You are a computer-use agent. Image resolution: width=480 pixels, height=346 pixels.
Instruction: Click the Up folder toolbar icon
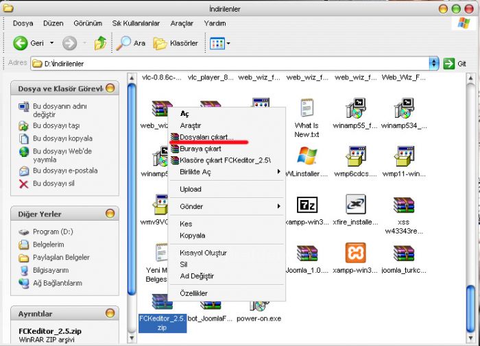(x=100, y=43)
